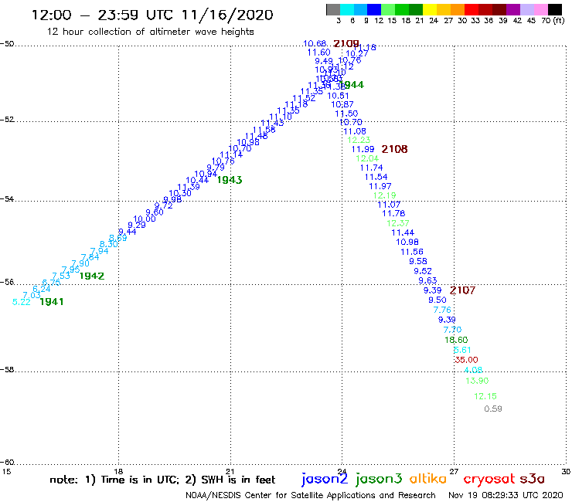
Task: Click the 10.51 wave height value
Action: (338, 96)
